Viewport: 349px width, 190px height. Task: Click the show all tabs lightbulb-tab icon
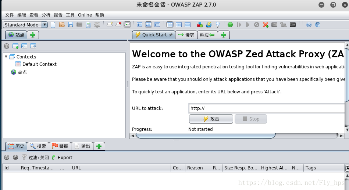click(x=110, y=25)
